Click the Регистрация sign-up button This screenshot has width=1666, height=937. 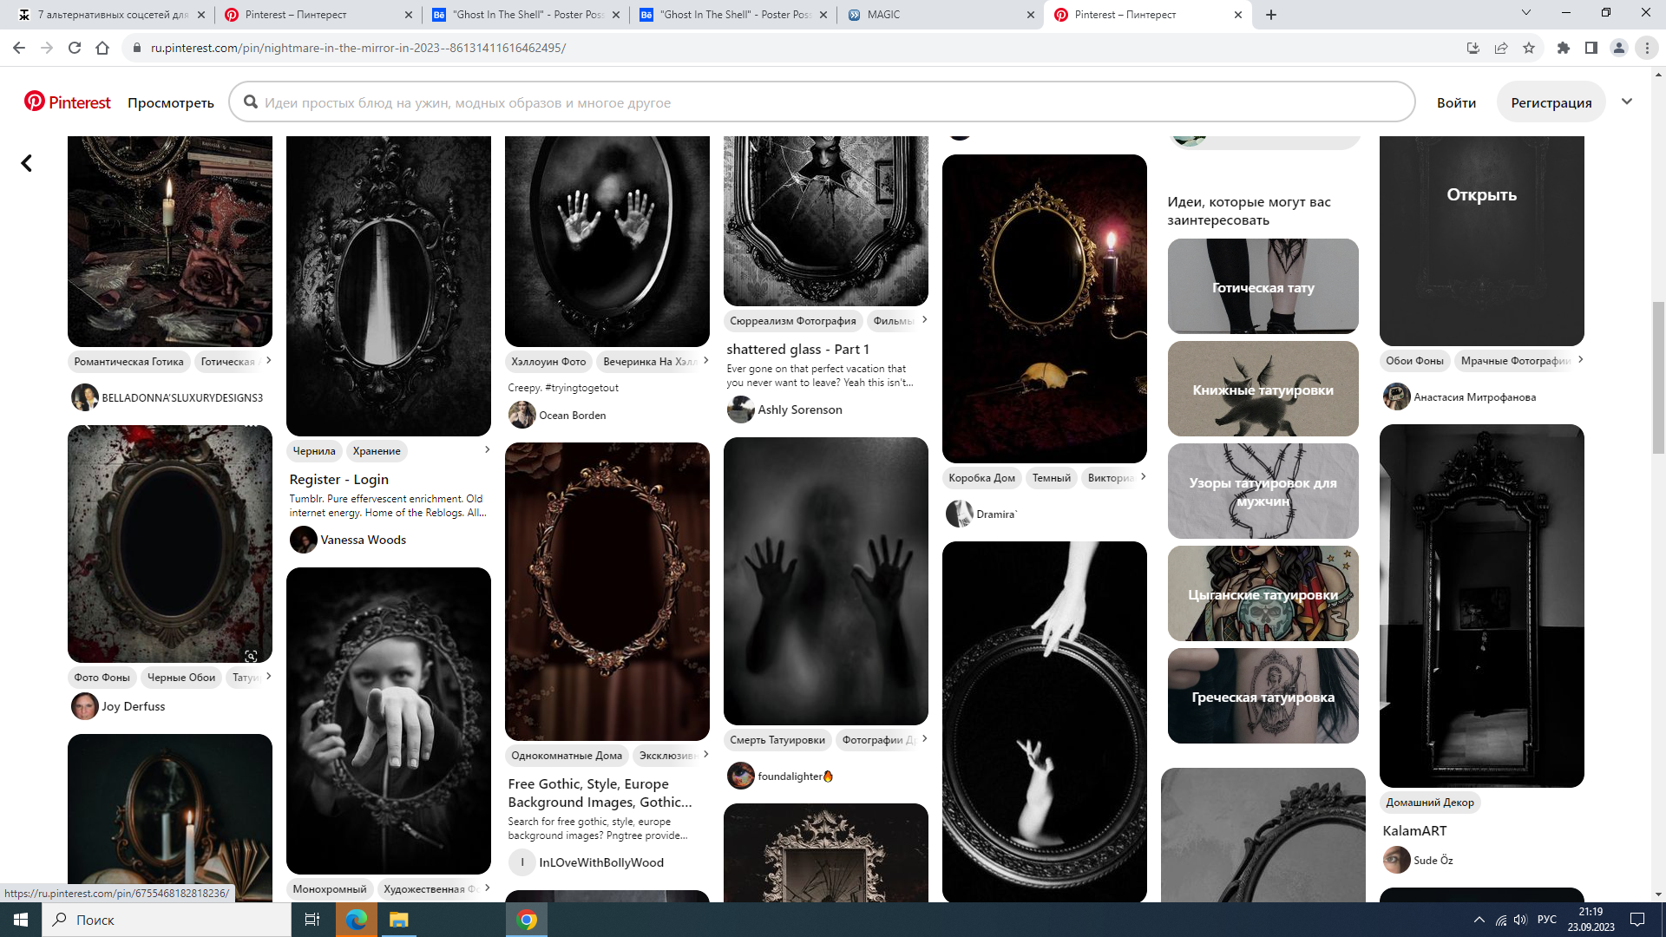click(x=1551, y=102)
